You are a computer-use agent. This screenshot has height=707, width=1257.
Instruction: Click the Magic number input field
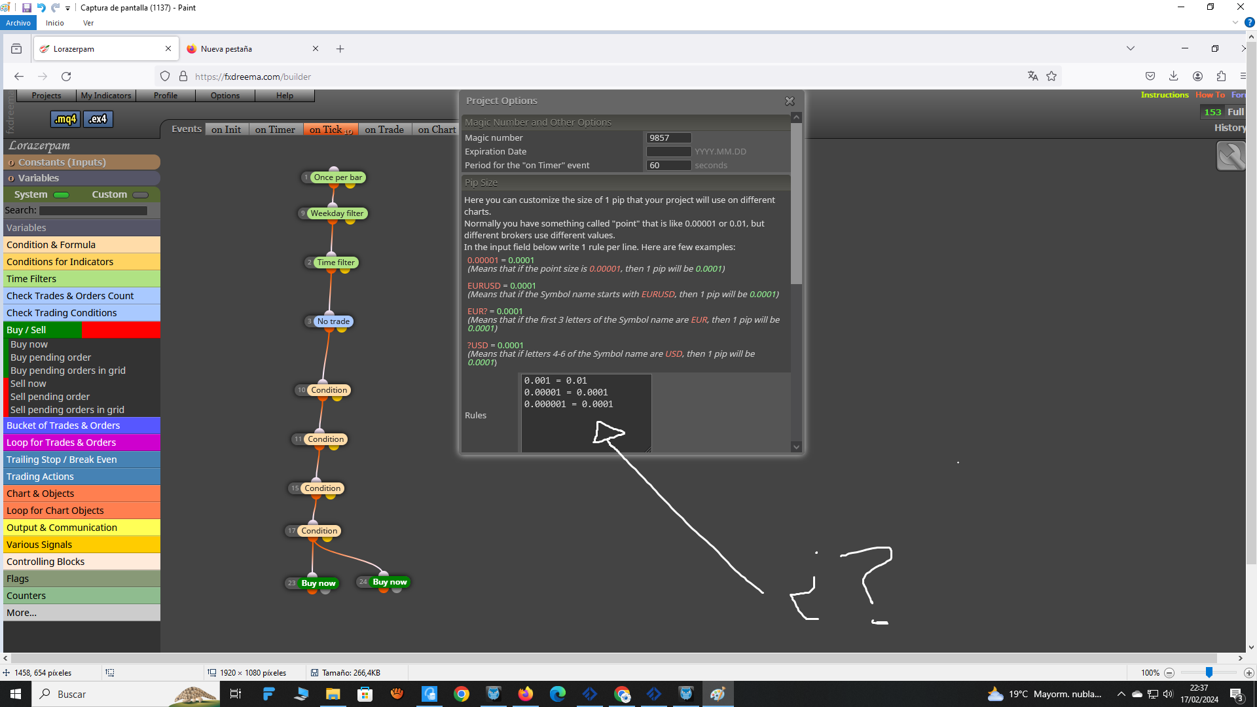click(668, 137)
